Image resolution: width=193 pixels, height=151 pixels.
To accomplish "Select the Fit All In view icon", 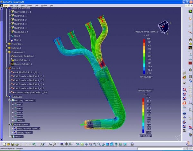I will tap(82, 144).
